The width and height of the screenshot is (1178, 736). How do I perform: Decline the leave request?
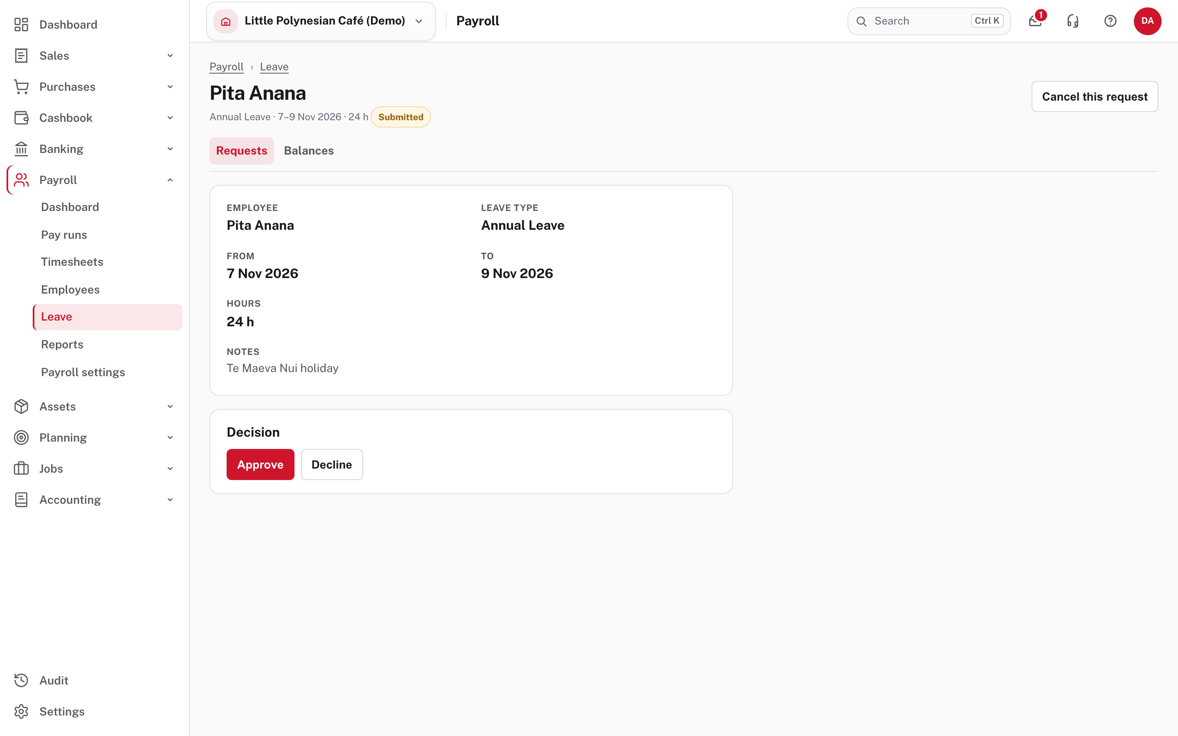(331, 464)
